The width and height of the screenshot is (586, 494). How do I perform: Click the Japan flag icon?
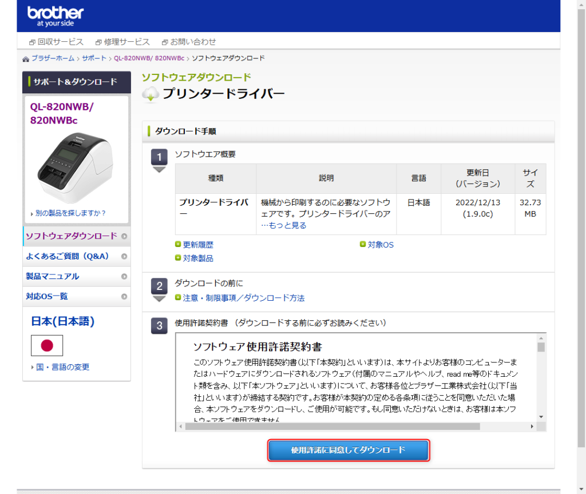click(x=47, y=345)
